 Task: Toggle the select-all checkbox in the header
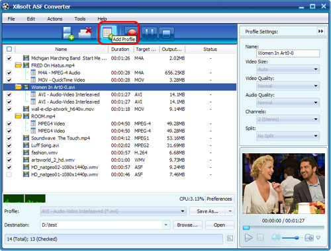[9, 49]
